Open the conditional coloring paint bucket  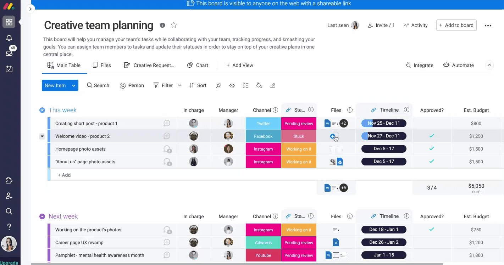click(259, 85)
